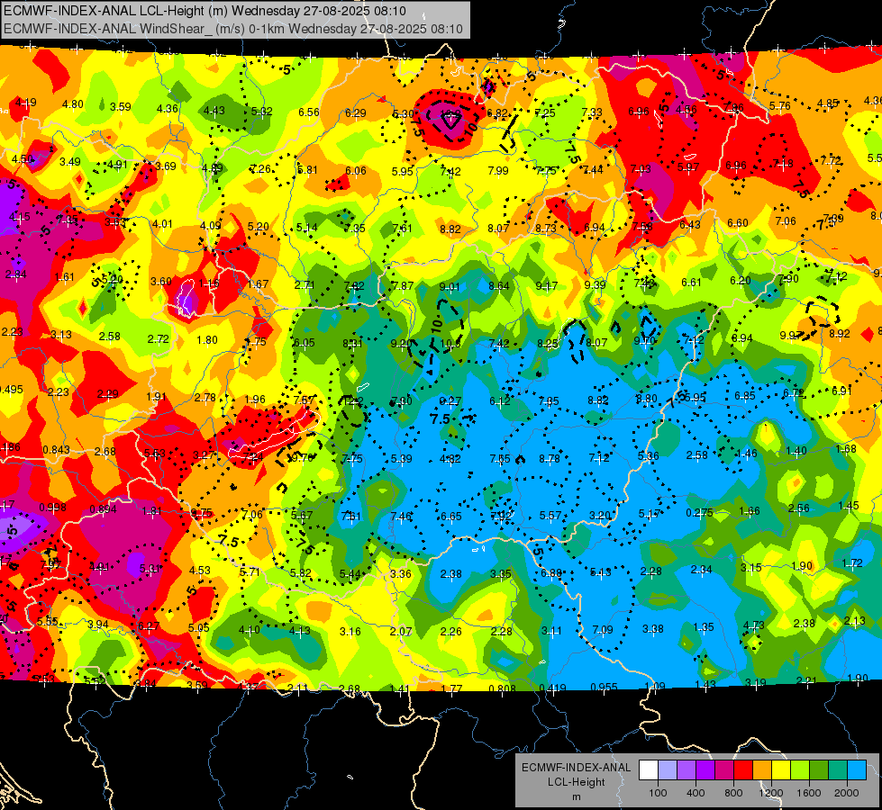Click the wind shear value '0.894'
The width and height of the screenshot is (882, 810).
coord(103,509)
